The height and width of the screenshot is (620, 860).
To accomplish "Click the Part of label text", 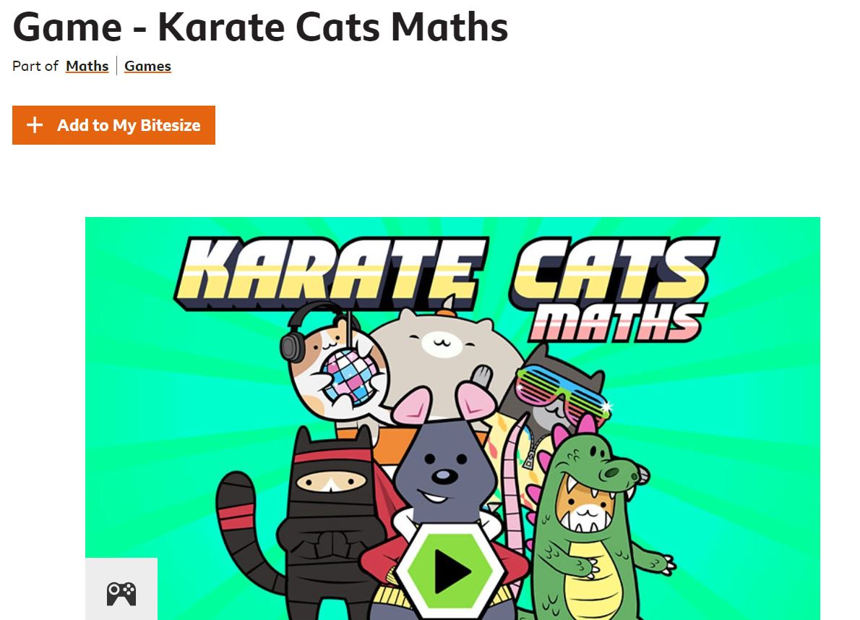I will (x=35, y=66).
